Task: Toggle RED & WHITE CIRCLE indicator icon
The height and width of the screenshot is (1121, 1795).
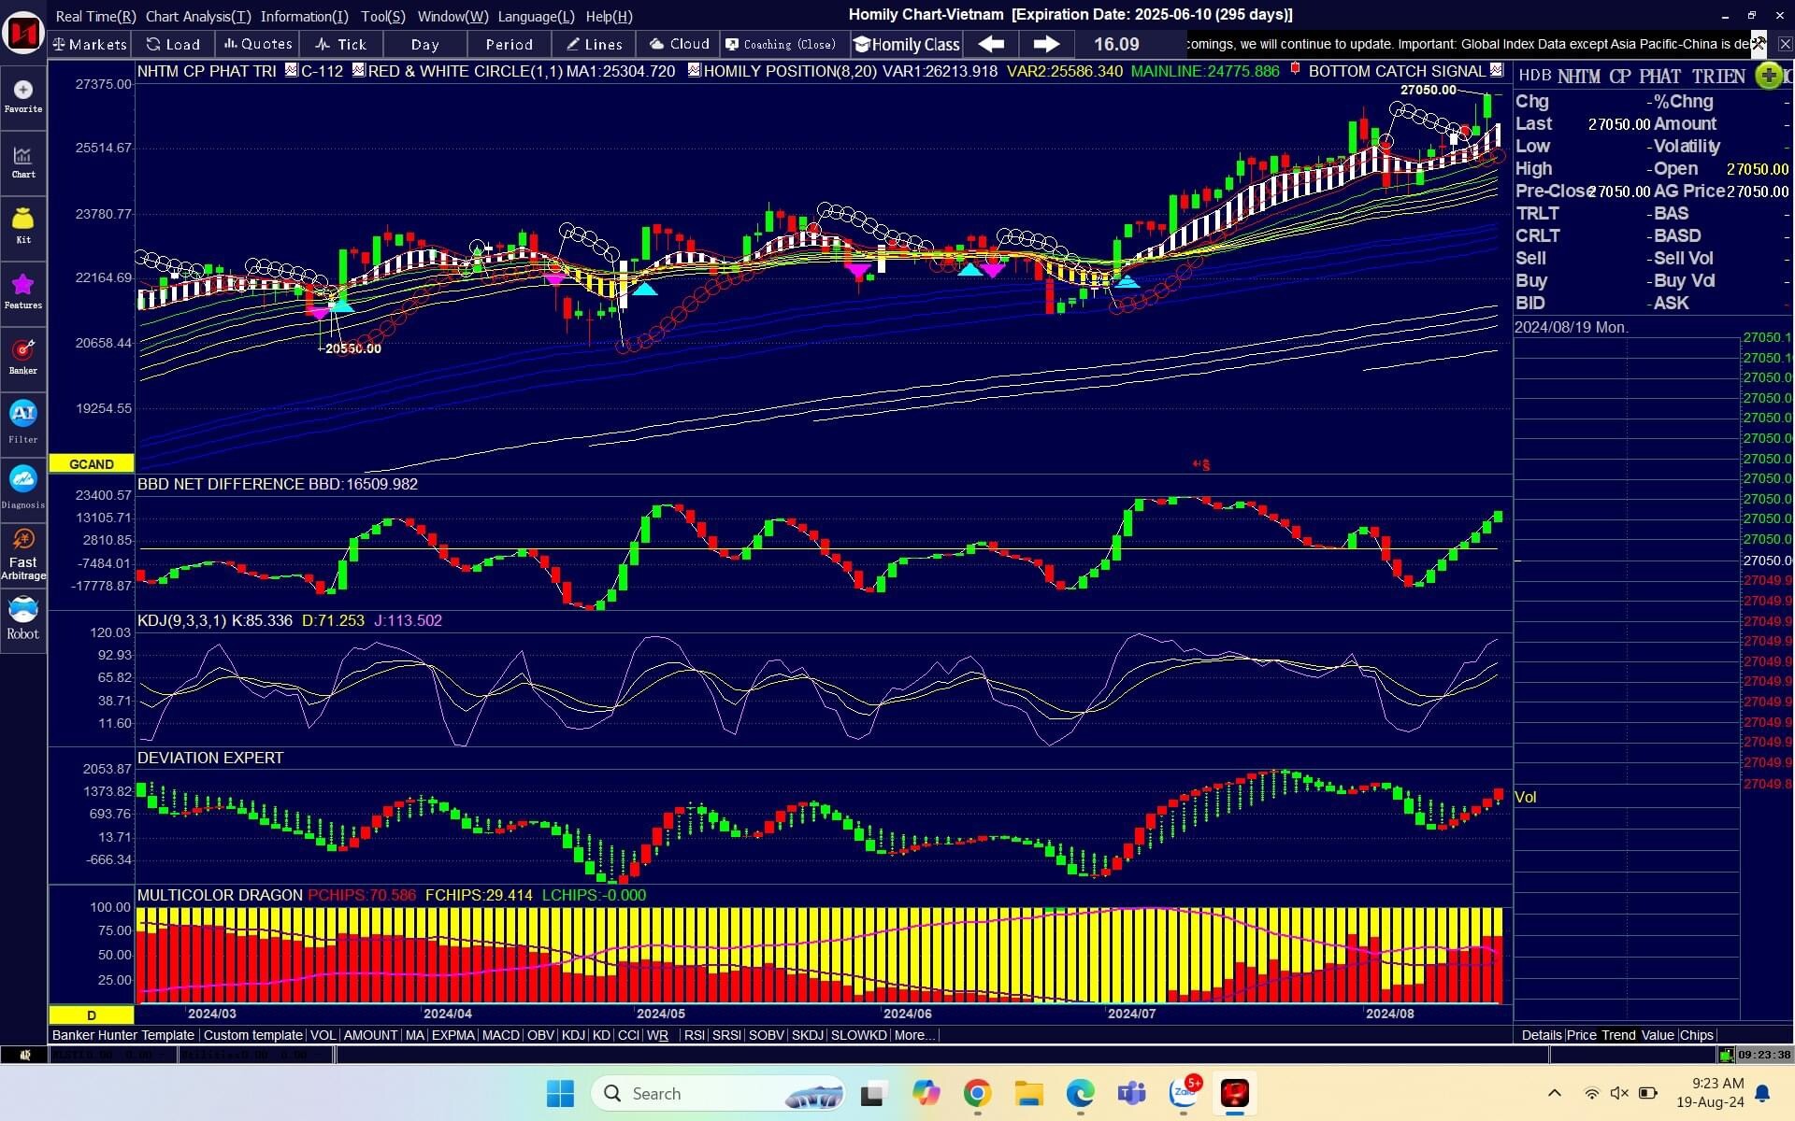Action: click(358, 70)
